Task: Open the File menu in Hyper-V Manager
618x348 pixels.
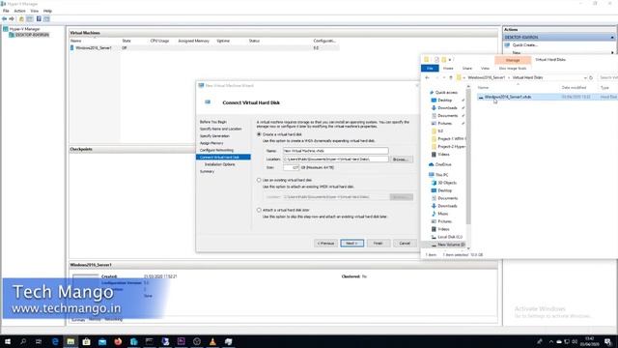Action: (6, 11)
